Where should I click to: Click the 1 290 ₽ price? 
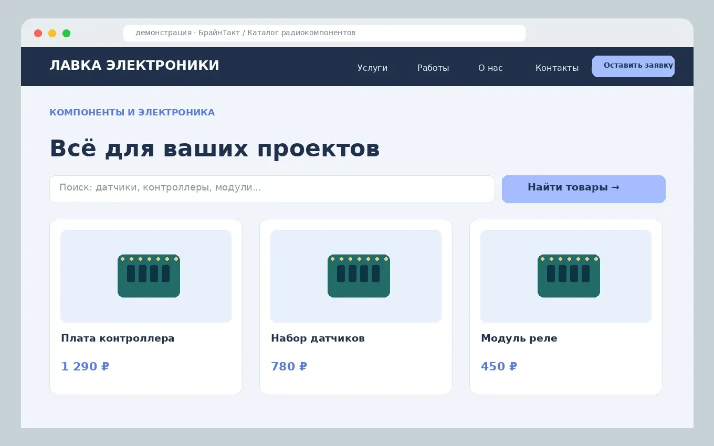click(x=85, y=366)
